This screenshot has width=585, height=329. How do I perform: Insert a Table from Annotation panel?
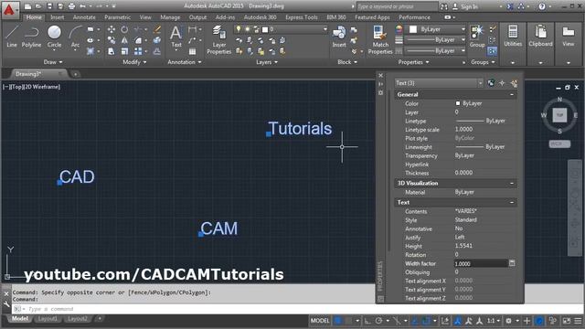[192, 51]
